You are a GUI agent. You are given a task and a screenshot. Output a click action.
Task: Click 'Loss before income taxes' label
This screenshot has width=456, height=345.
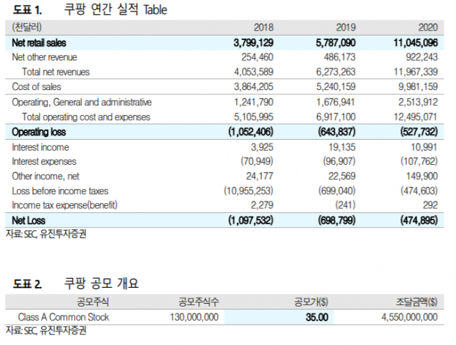(60, 191)
